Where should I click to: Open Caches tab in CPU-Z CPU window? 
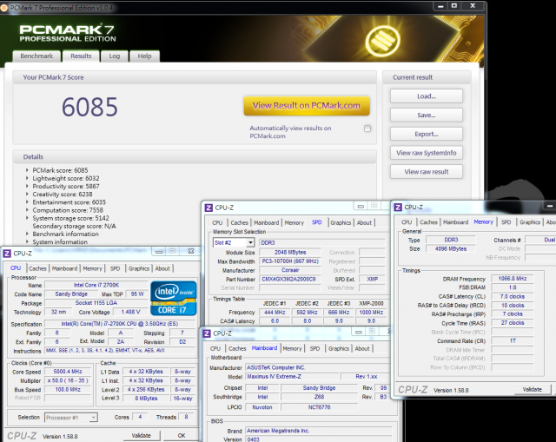point(37,268)
